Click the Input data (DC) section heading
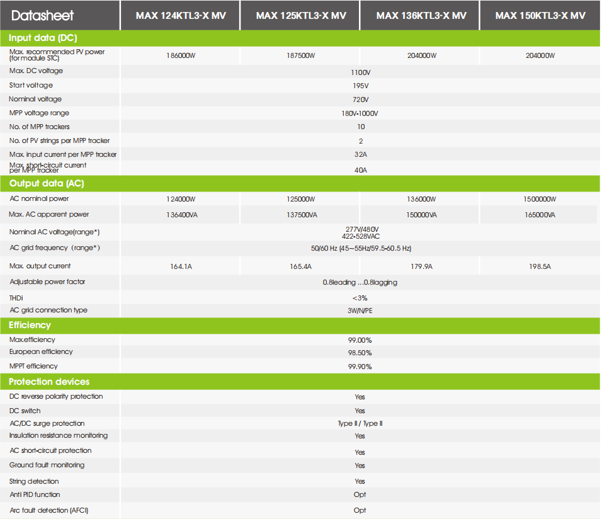 click(x=43, y=38)
